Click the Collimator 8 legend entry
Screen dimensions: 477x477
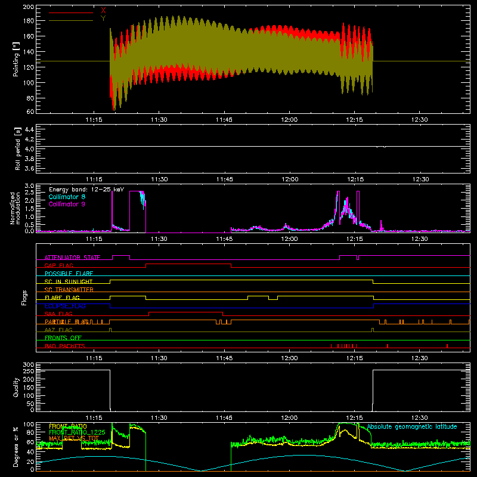67,197
